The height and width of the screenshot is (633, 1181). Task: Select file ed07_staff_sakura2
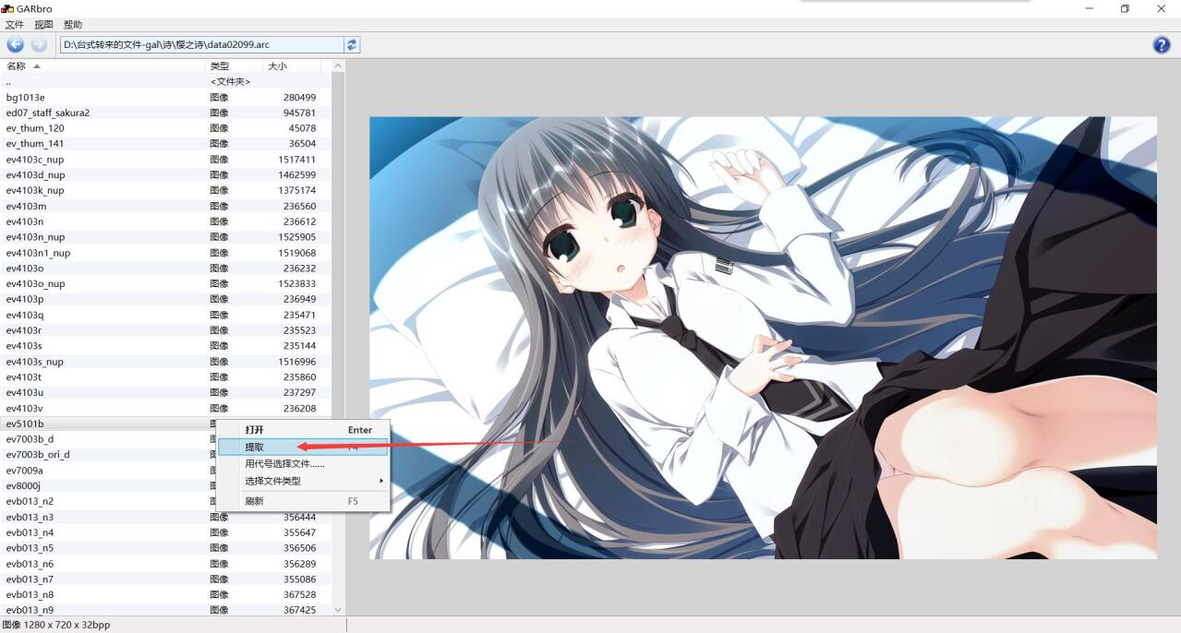click(x=165, y=113)
